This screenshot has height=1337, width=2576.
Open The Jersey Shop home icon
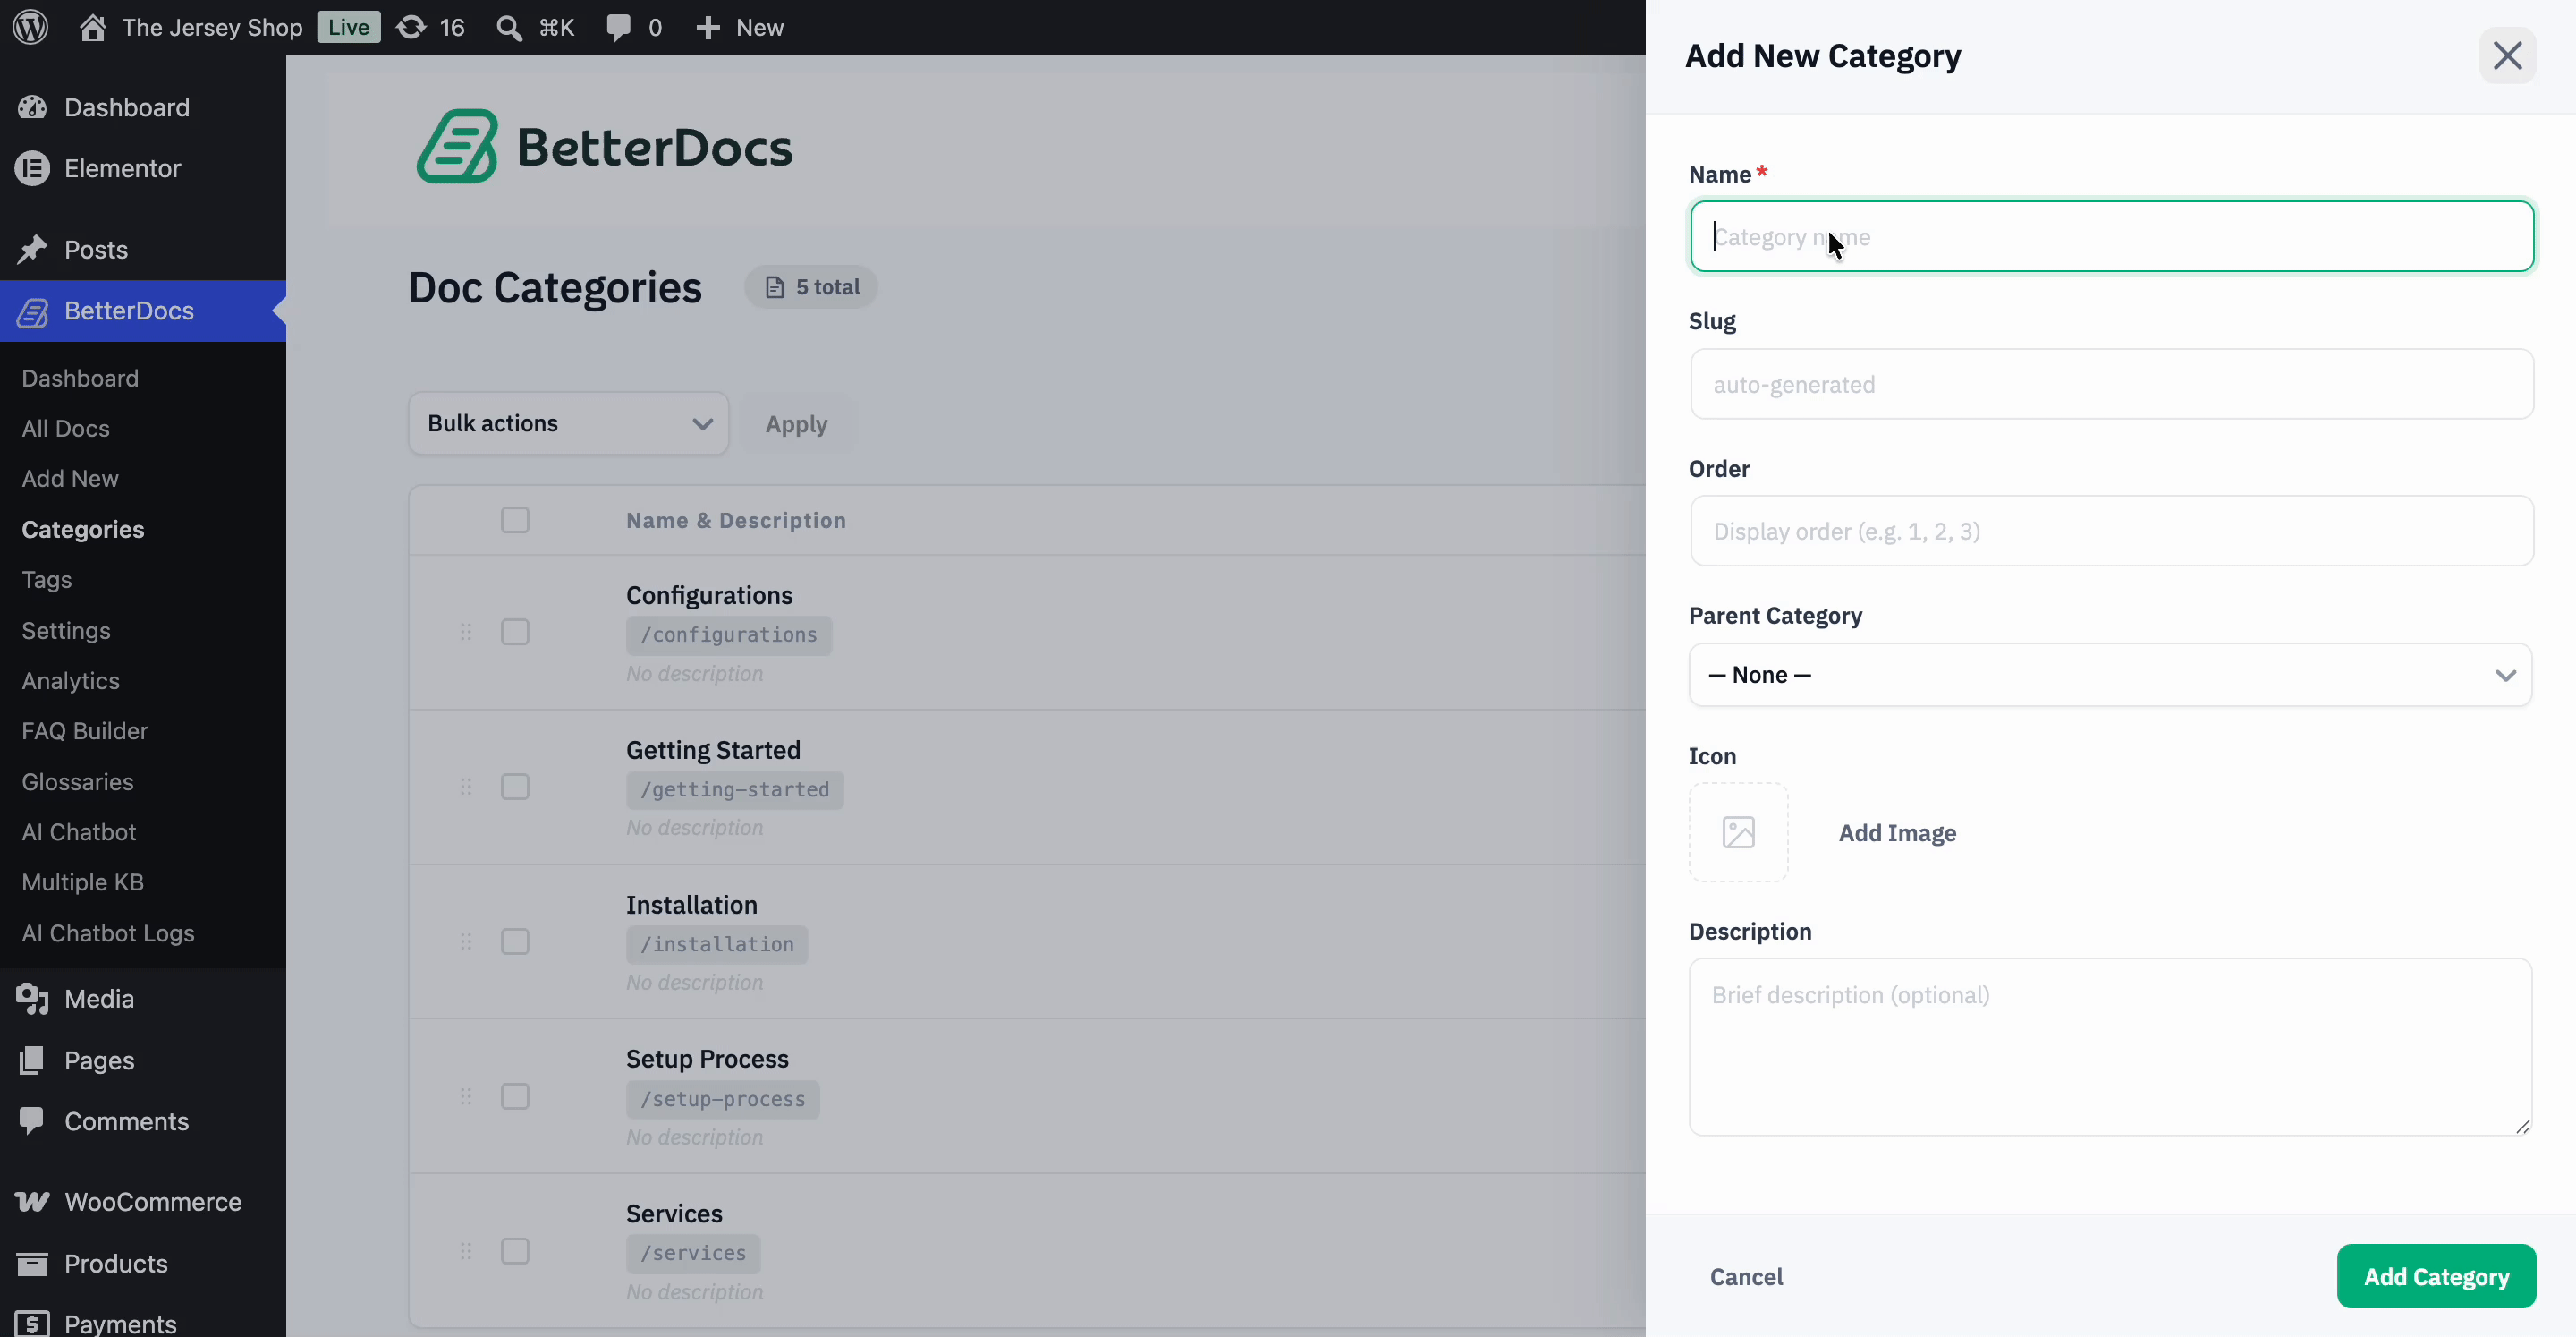(x=93, y=27)
